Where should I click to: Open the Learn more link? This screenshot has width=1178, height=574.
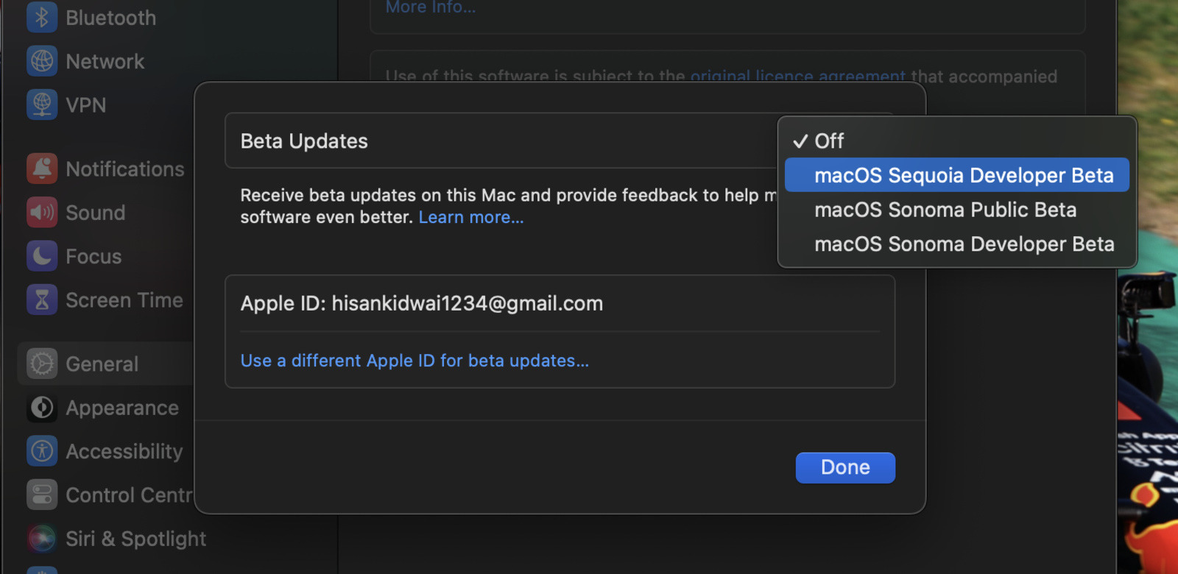pos(471,218)
